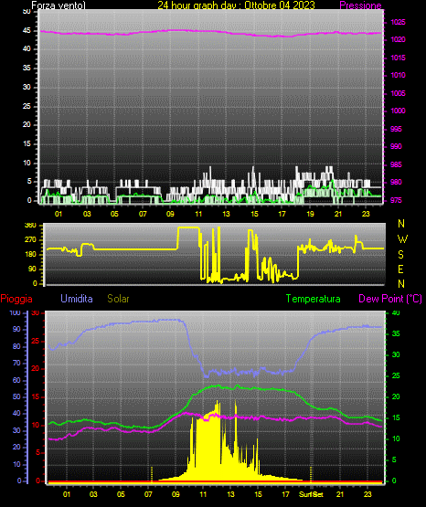Click the green Temperatura legend label
The image size is (426, 507).
(314, 299)
